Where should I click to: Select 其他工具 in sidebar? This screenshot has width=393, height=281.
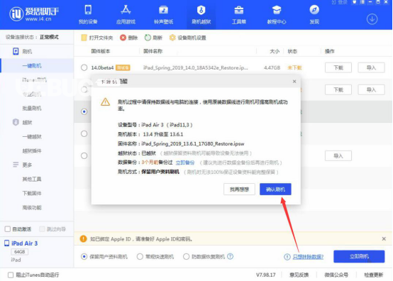click(x=32, y=179)
